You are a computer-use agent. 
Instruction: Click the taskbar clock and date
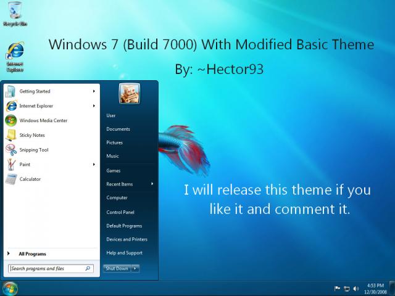click(375, 289)
